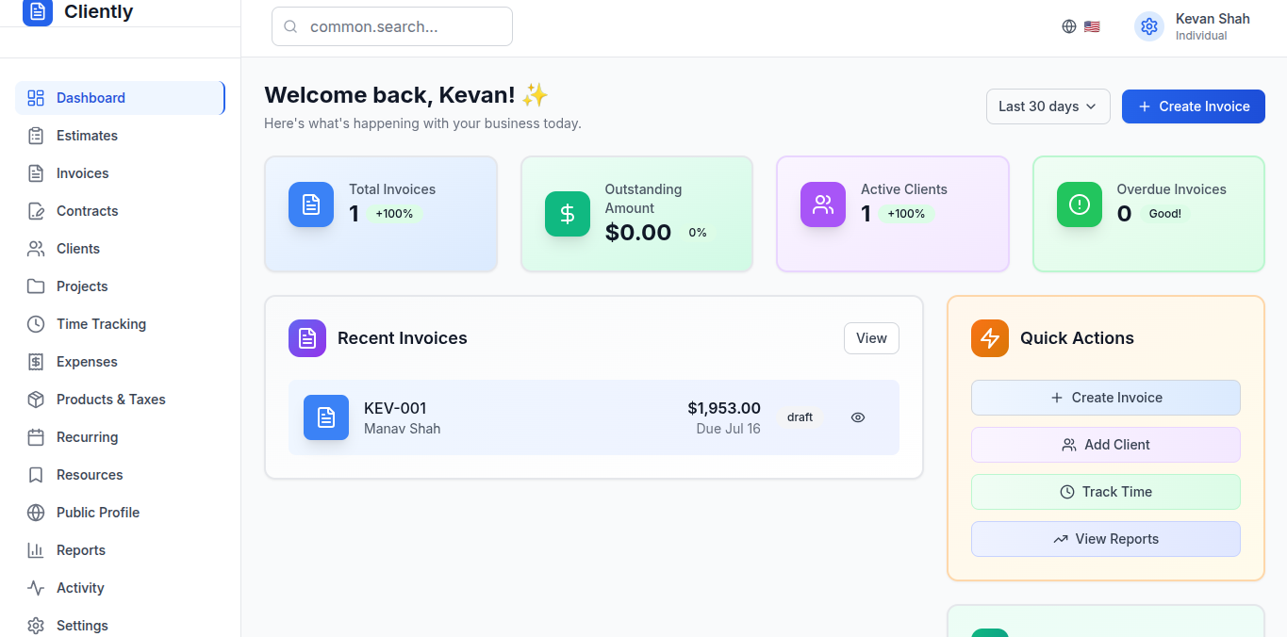Open Products & Taxes from the sidebar
1287x637 pixels.
coord(110,400)
